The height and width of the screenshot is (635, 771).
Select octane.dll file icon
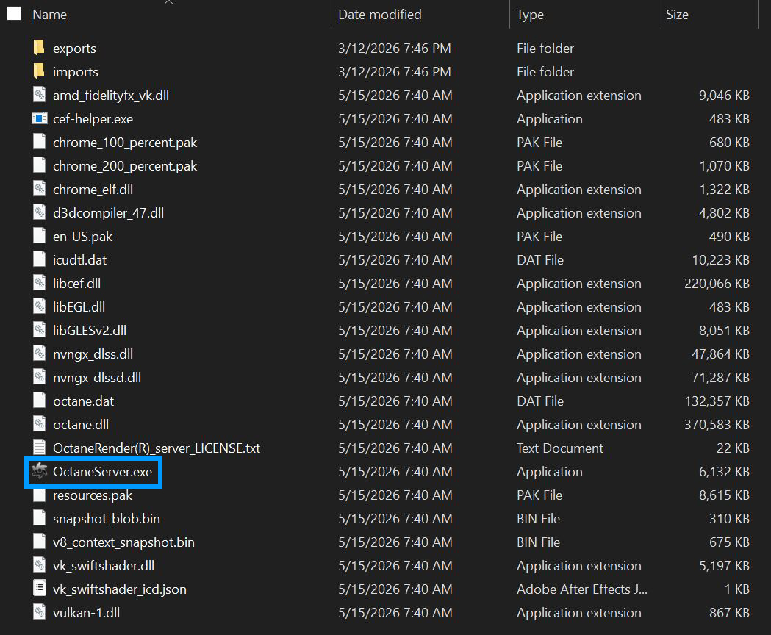click(40, 424)
